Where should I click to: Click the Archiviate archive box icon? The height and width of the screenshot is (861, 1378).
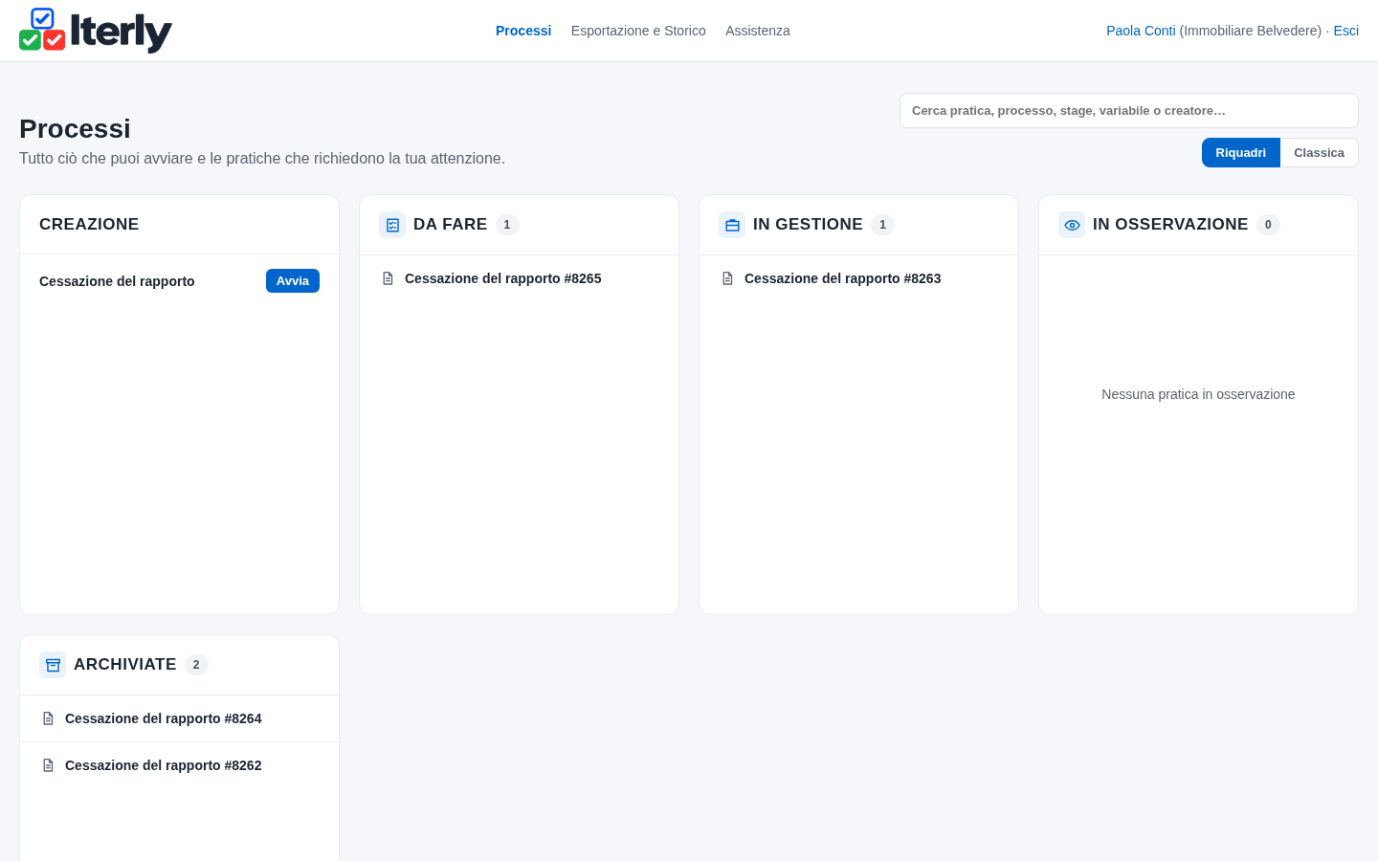pyautogui.click(x=53, y=665)
